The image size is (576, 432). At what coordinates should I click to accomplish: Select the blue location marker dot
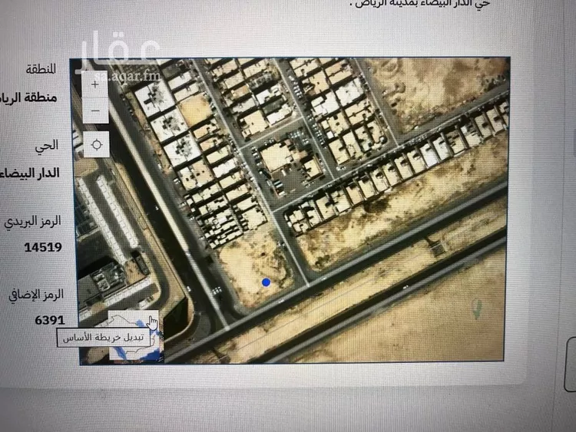[x=266, y=282]
